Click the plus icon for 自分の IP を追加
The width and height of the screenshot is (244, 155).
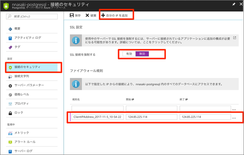click(103, 15)
